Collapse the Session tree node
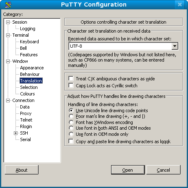 tap(8, 22)
